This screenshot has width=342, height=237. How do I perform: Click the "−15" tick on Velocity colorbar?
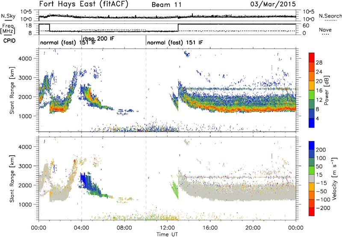(x=321, y=183)
